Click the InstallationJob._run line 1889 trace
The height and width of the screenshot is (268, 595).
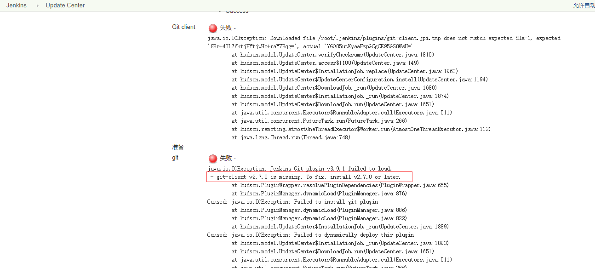pos(340,227)
